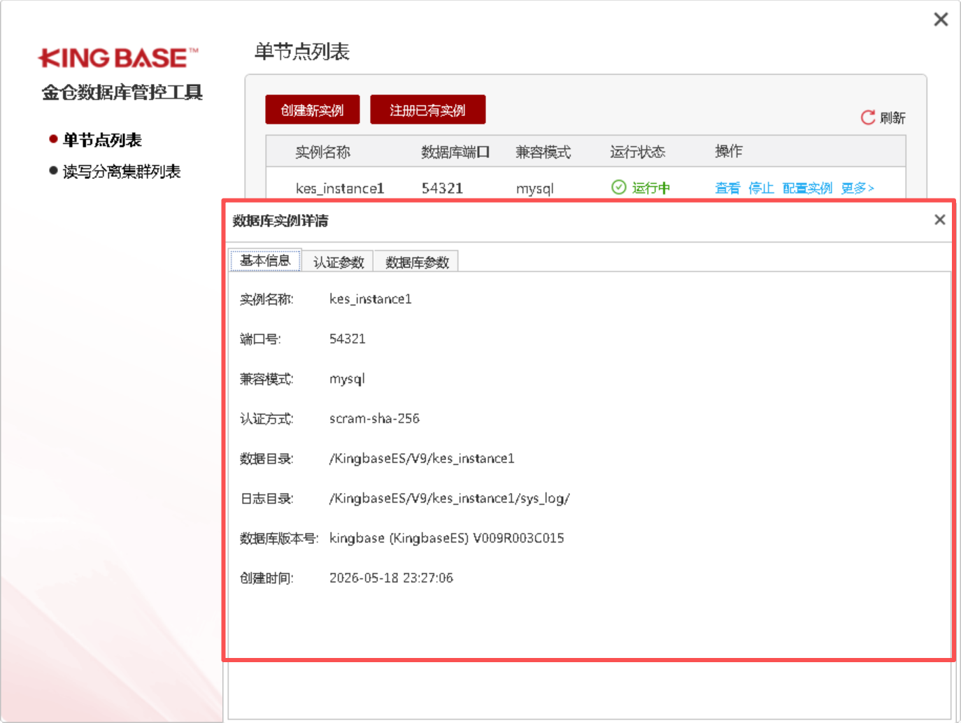Click the 兼容模式 column header
The image size is (961, 723).
coord(543,152)
